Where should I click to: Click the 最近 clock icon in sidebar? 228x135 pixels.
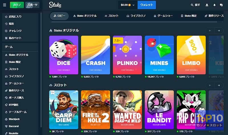(6, 24)
